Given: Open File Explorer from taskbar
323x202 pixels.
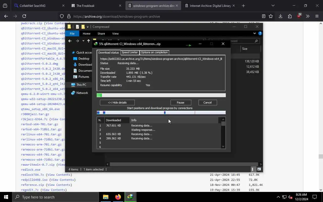Looking at the screenshot, I should 105,197.
